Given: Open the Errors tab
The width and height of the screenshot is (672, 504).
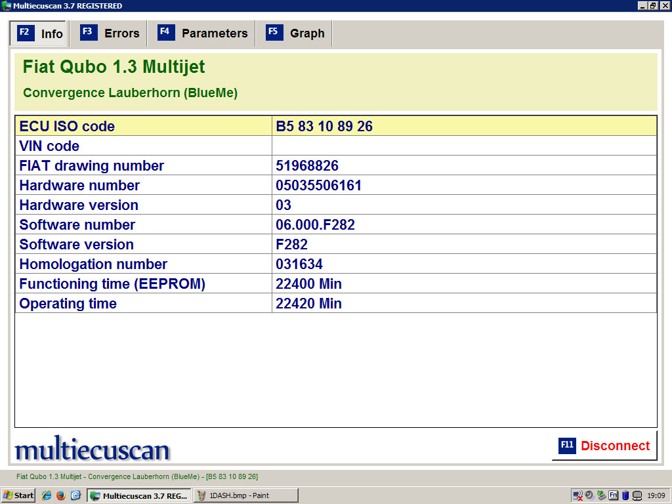Looking at the screenshot, I should point(110,33).
